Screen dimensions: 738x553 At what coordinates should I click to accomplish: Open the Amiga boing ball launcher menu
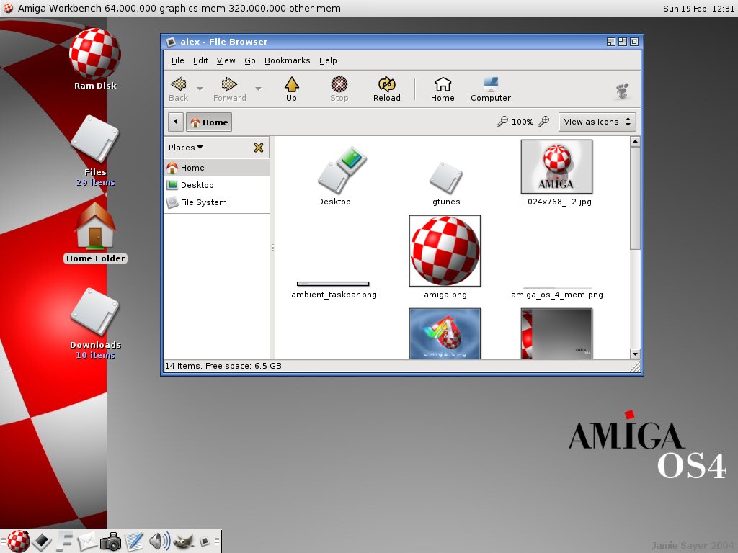tap(18, 541)
